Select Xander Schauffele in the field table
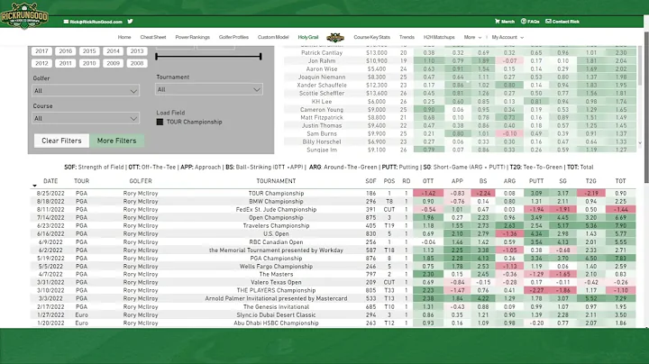Viewport: 649px width, 364px height. click(322, 86)
